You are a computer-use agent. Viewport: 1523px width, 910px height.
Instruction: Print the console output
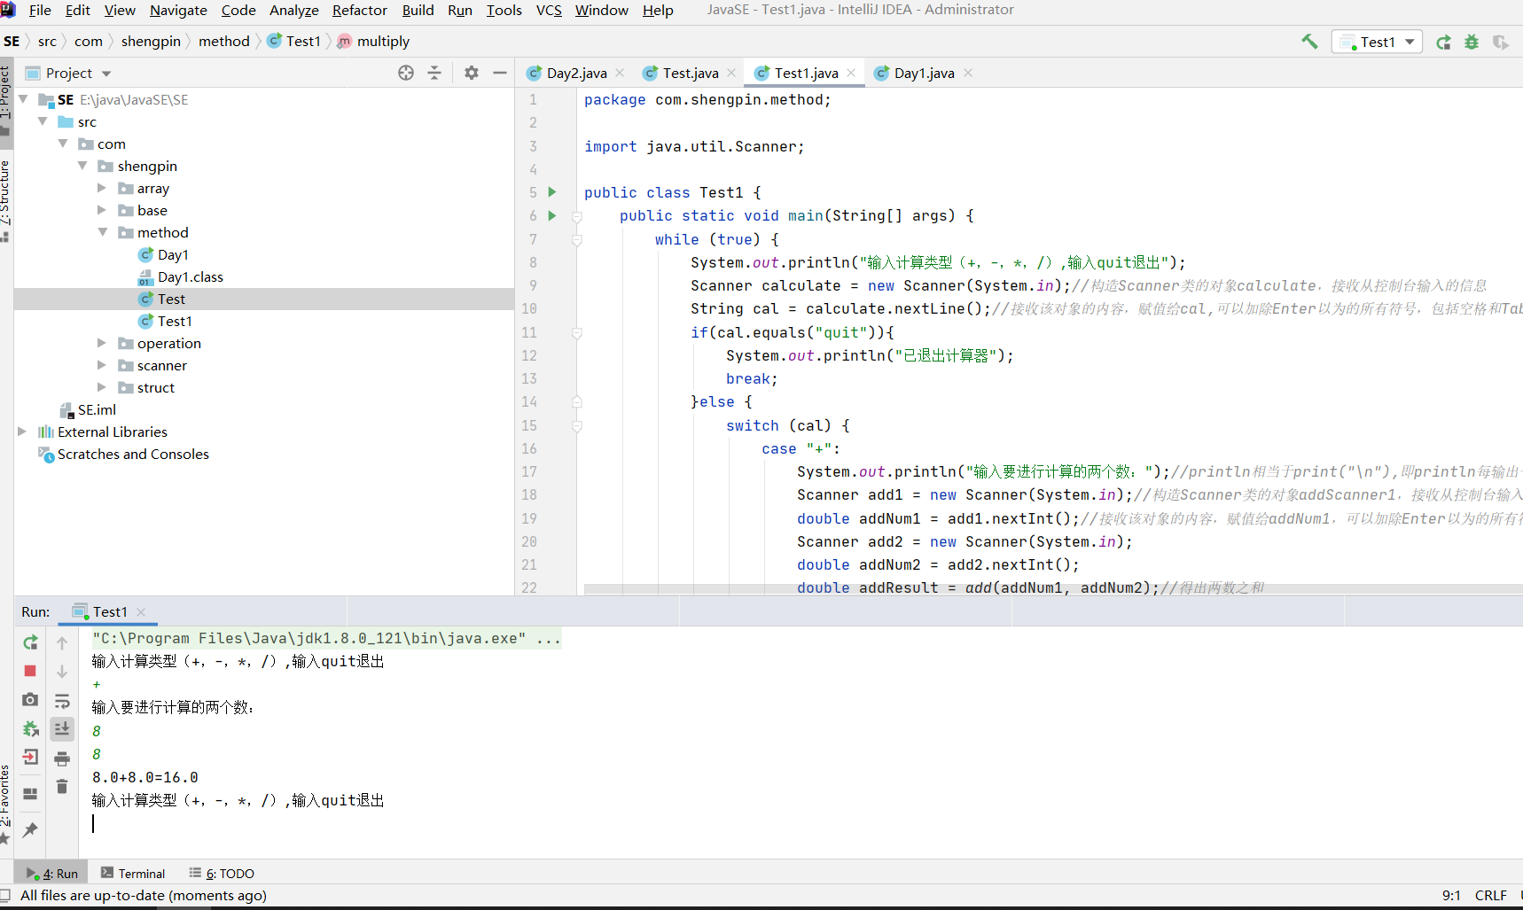62,758
